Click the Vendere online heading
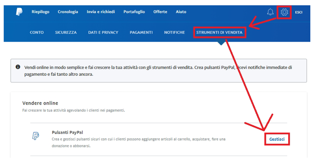 [x=40, y=103]
